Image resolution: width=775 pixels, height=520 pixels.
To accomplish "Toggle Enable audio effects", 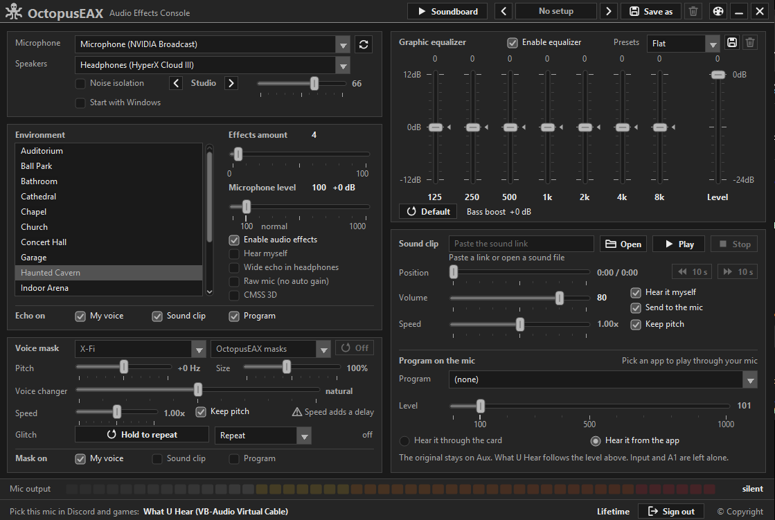I will pyautogui.click(x=234, y=240).
